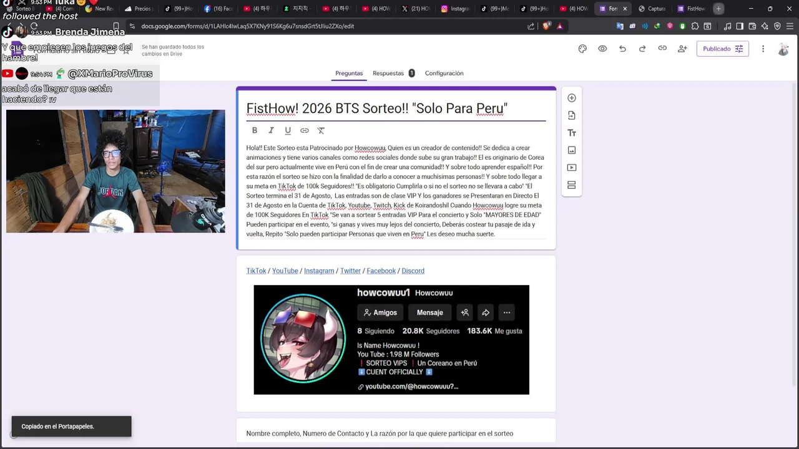Switch to the Captura browser tab
799x449 pixels.
[x=652, y=9]
